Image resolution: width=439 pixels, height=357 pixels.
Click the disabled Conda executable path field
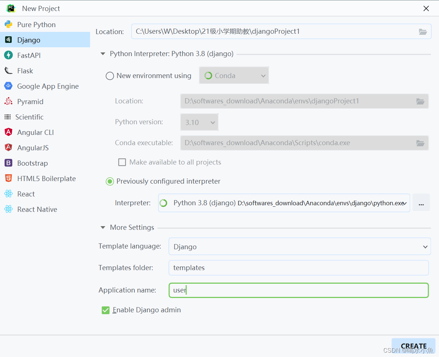pyautogui.click(x=304, y=143)
